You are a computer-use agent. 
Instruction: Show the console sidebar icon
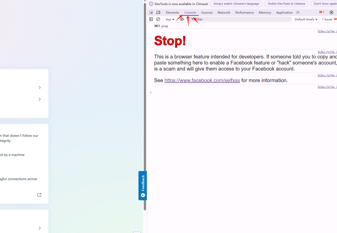coord(151,19)
